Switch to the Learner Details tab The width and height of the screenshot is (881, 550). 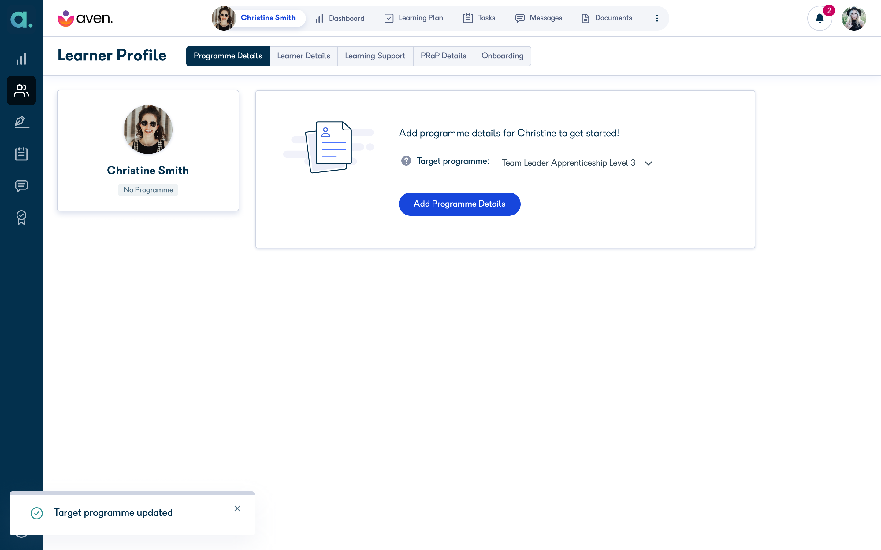click(x=303, y=56)
